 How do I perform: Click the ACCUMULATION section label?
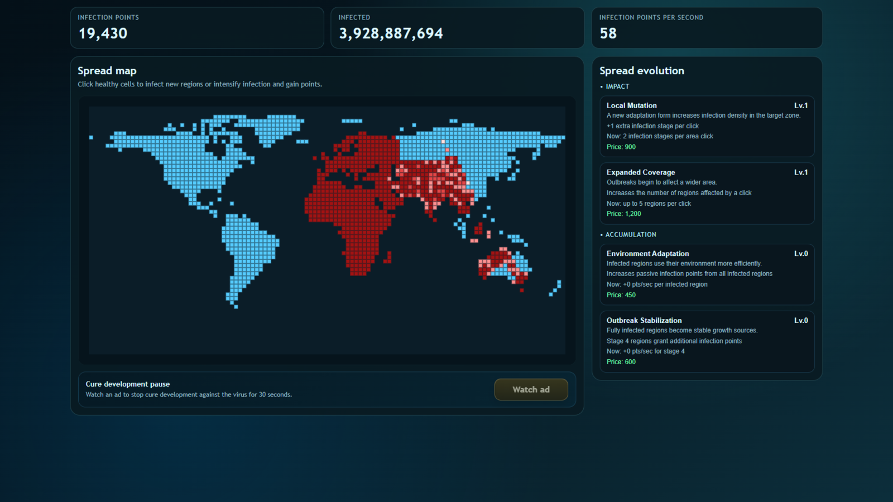[631, 235]
